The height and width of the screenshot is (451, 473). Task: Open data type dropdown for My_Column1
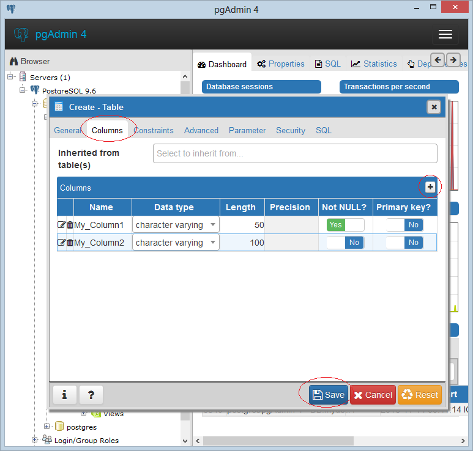(x=176, y=225)
